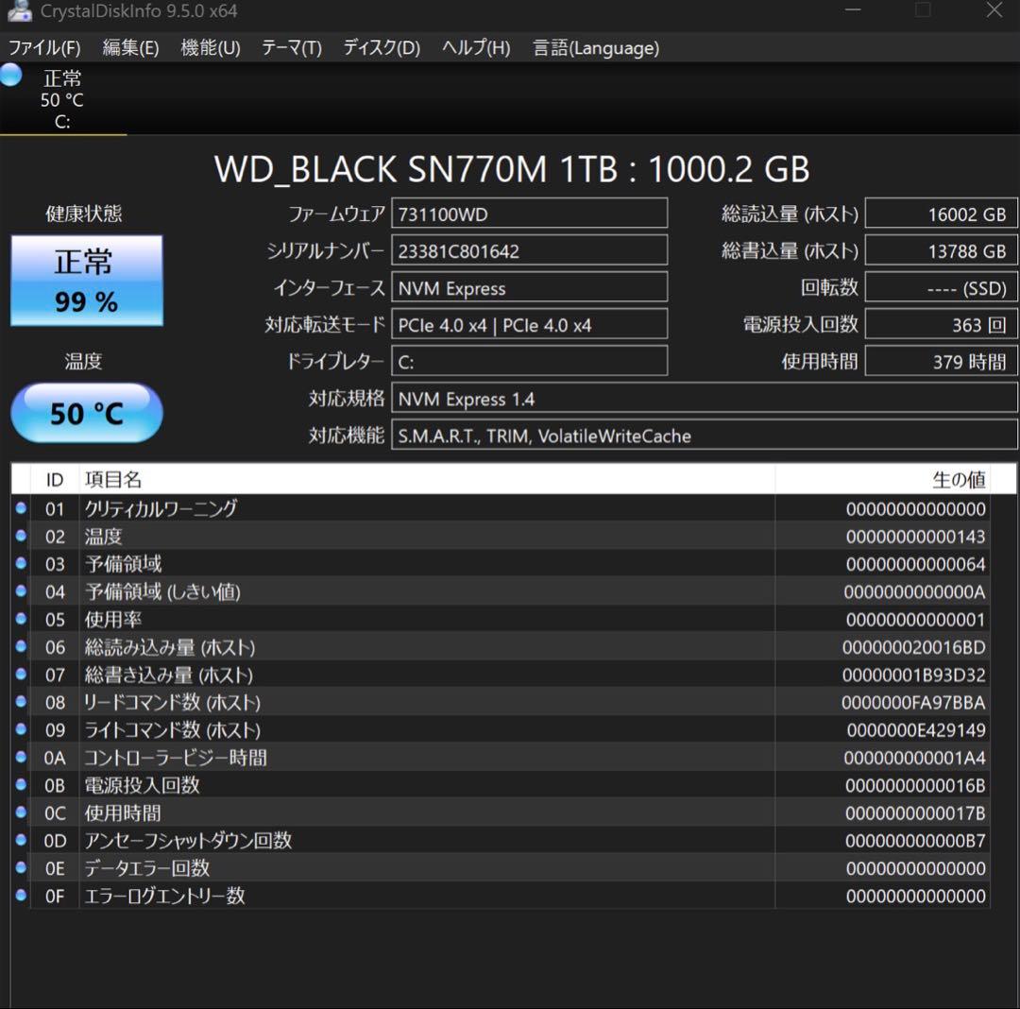Viewport: 1020px width, 1009px height.
Task: Click the status lamp for アンセーフシャットダウン回数
Action: click(x=23, y=840)
